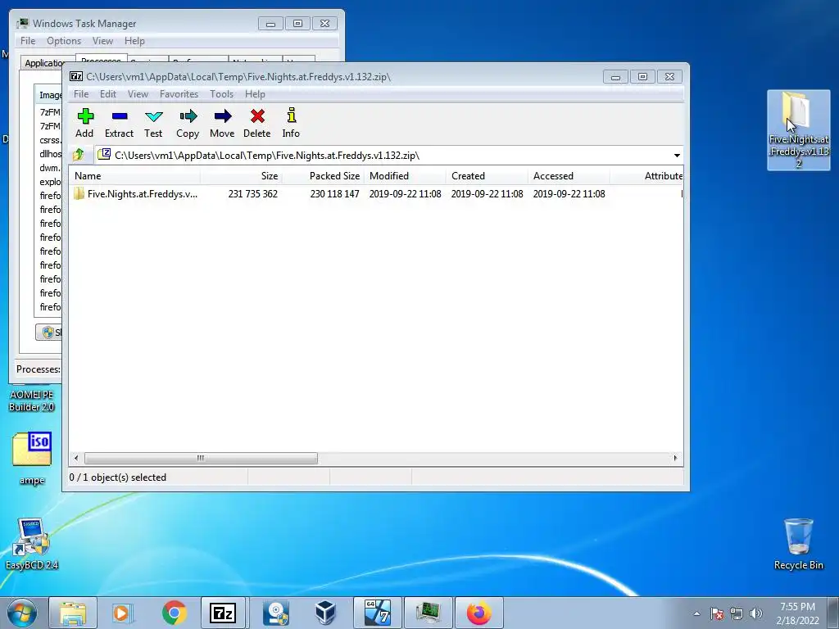Image resolution: width=839 pixels, height=629 pixels.
Task: Go up one folder level icon
Action: click(78, 155)
